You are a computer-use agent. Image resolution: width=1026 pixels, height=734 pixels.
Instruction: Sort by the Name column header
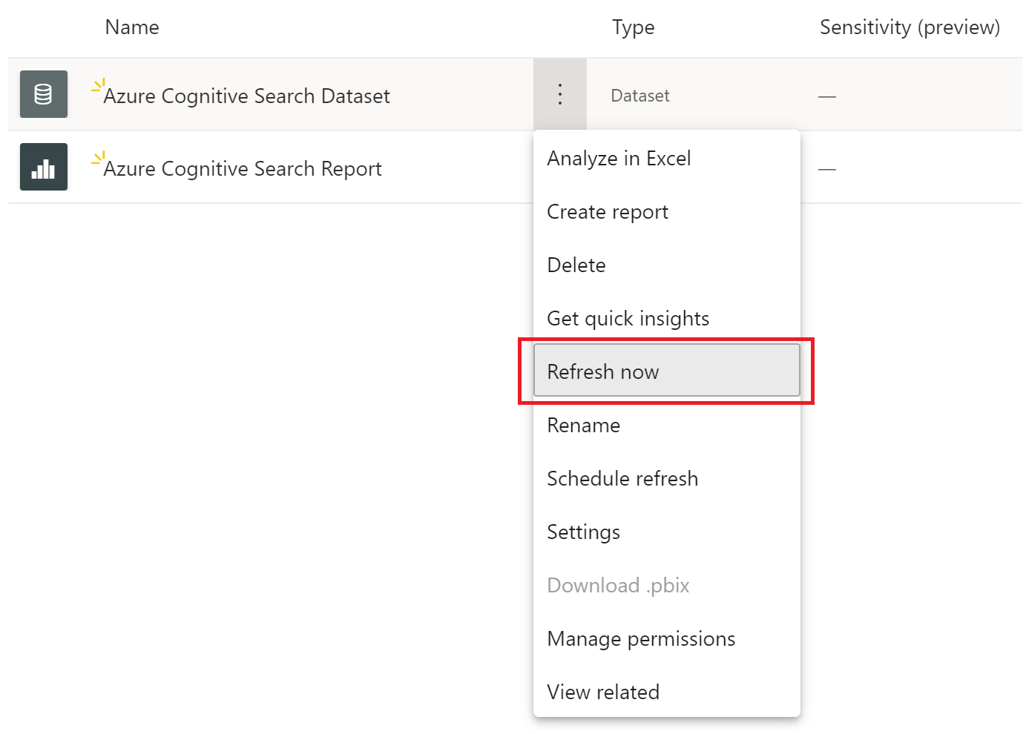132,27
